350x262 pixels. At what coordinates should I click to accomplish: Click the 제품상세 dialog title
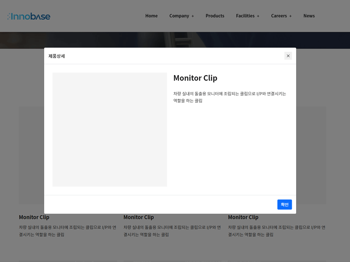pos(57,56)
